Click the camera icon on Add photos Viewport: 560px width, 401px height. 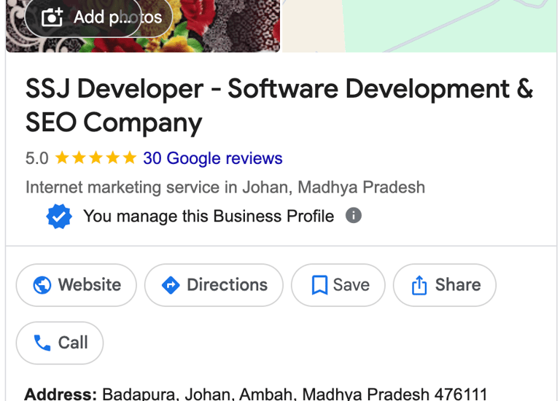(52, 17)
